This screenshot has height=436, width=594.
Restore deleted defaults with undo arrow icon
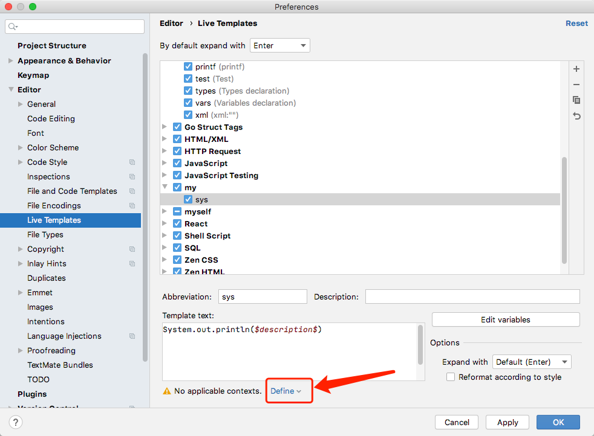pyautogui.click(x=576, y=116)
